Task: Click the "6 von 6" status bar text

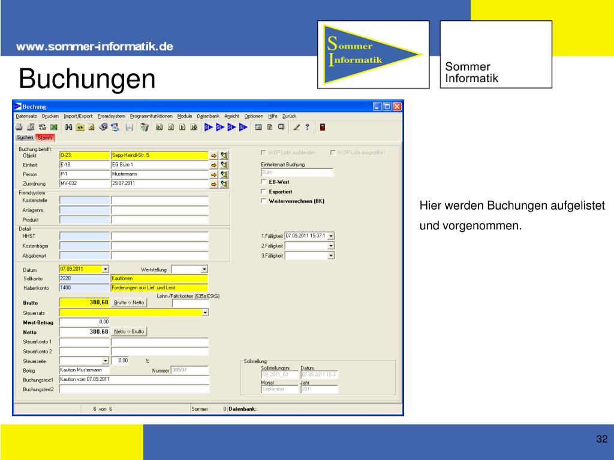Action: (x=103, y=409)
